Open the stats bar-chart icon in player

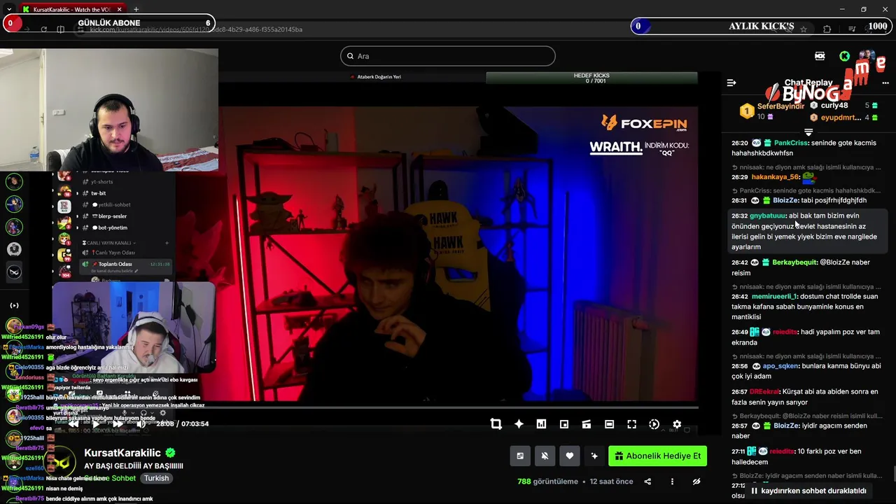541,424
